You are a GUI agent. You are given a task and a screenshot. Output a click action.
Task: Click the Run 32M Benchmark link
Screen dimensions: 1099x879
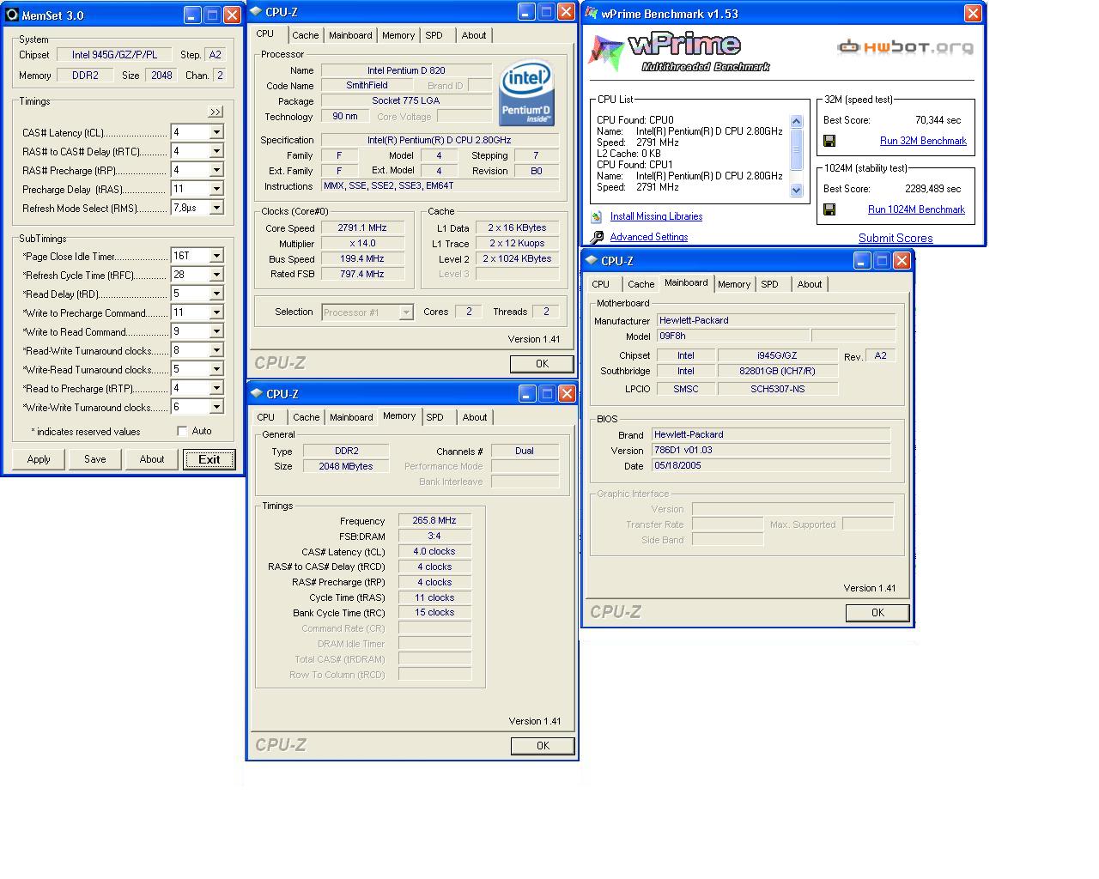coord(923,141)
